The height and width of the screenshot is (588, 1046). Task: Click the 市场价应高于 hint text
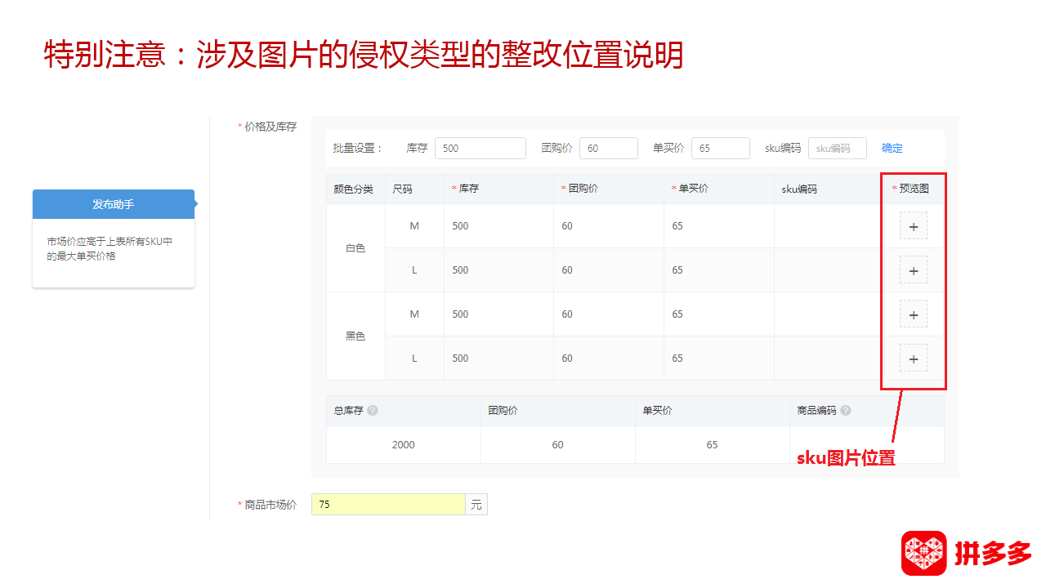click(110, 249)
